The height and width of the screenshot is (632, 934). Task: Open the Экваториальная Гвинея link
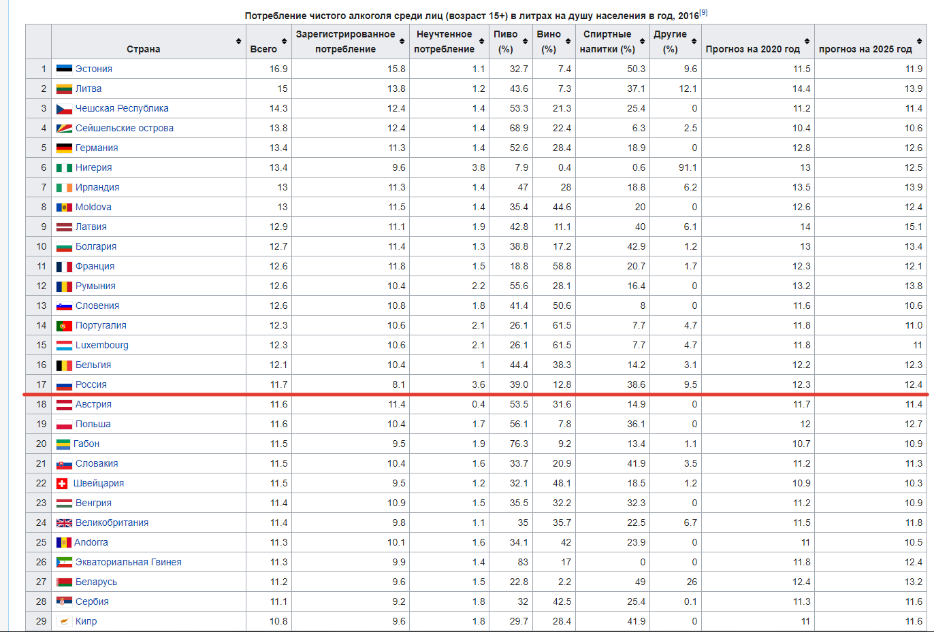(x=128, y=562)
